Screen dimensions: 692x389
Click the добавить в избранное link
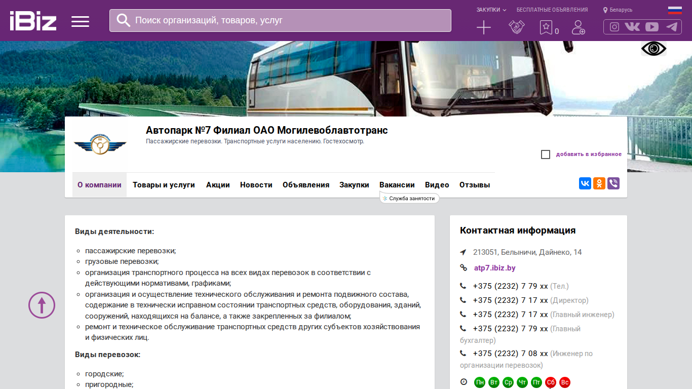click(589, 154)
